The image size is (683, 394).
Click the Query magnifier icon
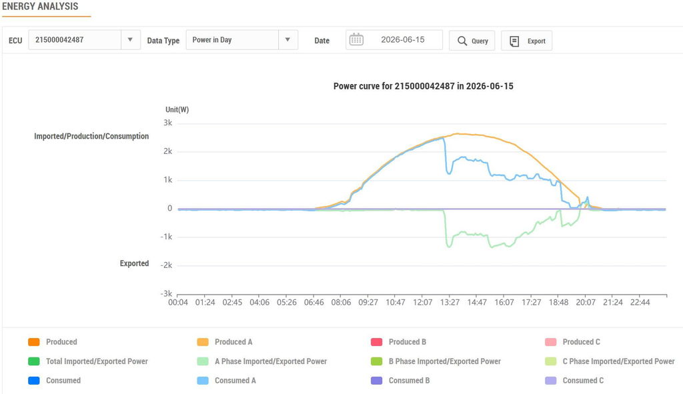(462, 41)
